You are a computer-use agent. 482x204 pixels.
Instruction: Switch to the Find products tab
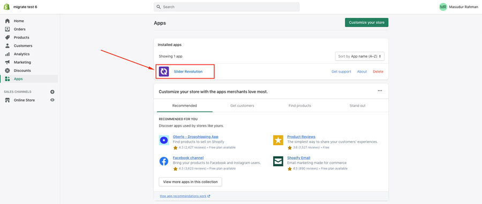pyautogui.click(x=300, y=106)
